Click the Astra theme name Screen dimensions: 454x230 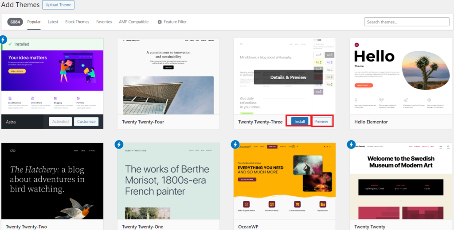(11, 122)
